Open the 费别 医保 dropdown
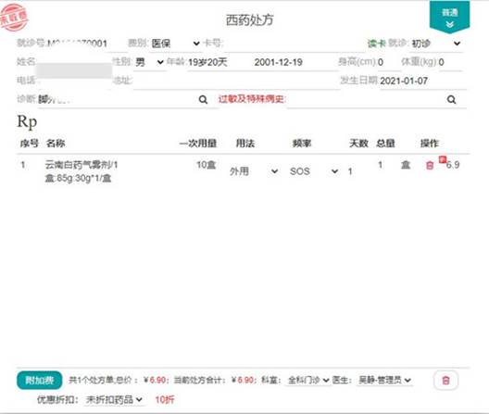Viewport: 489px width, 414px height. (175, 44)
